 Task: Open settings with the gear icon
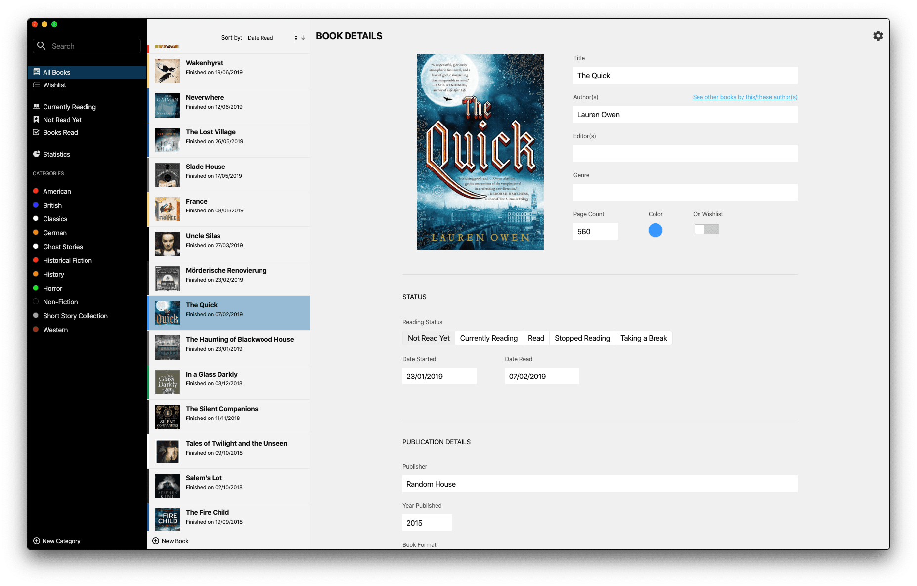coord(878,36)
